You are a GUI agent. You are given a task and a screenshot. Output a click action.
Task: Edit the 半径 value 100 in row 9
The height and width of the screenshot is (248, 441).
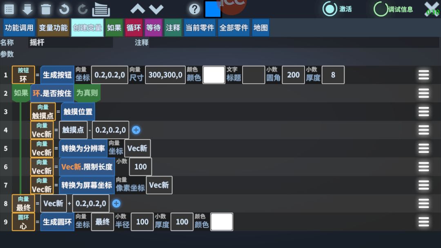143,222
